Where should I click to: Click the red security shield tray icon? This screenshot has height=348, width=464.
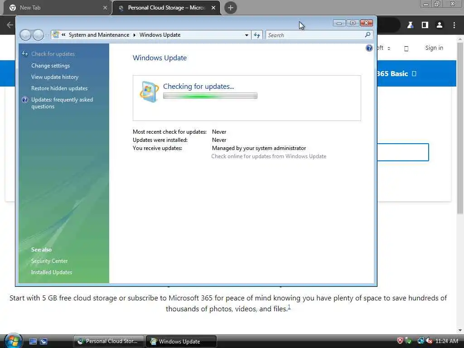point(400,341)
